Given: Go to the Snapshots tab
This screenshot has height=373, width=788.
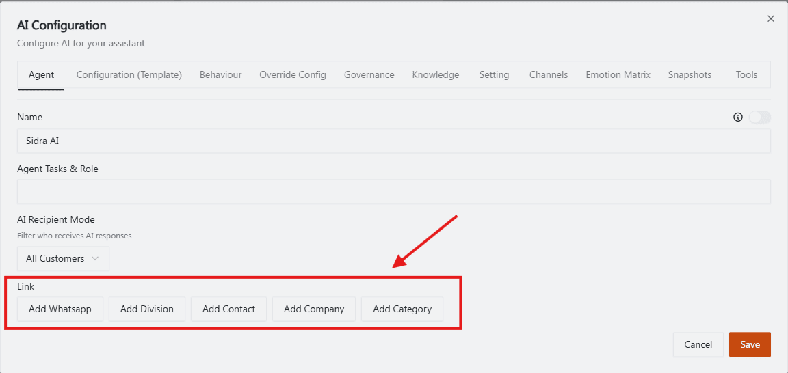Looking at the screenshot, I should coord(689,74).
